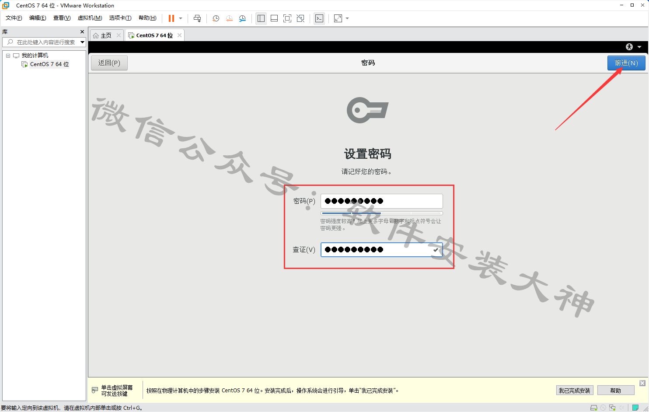Image resolution: width=649 pixels, height=412 pixels.
Task: Send Ctrl+Alt+Del to the virtual machine
Action: tap(197, 18)
